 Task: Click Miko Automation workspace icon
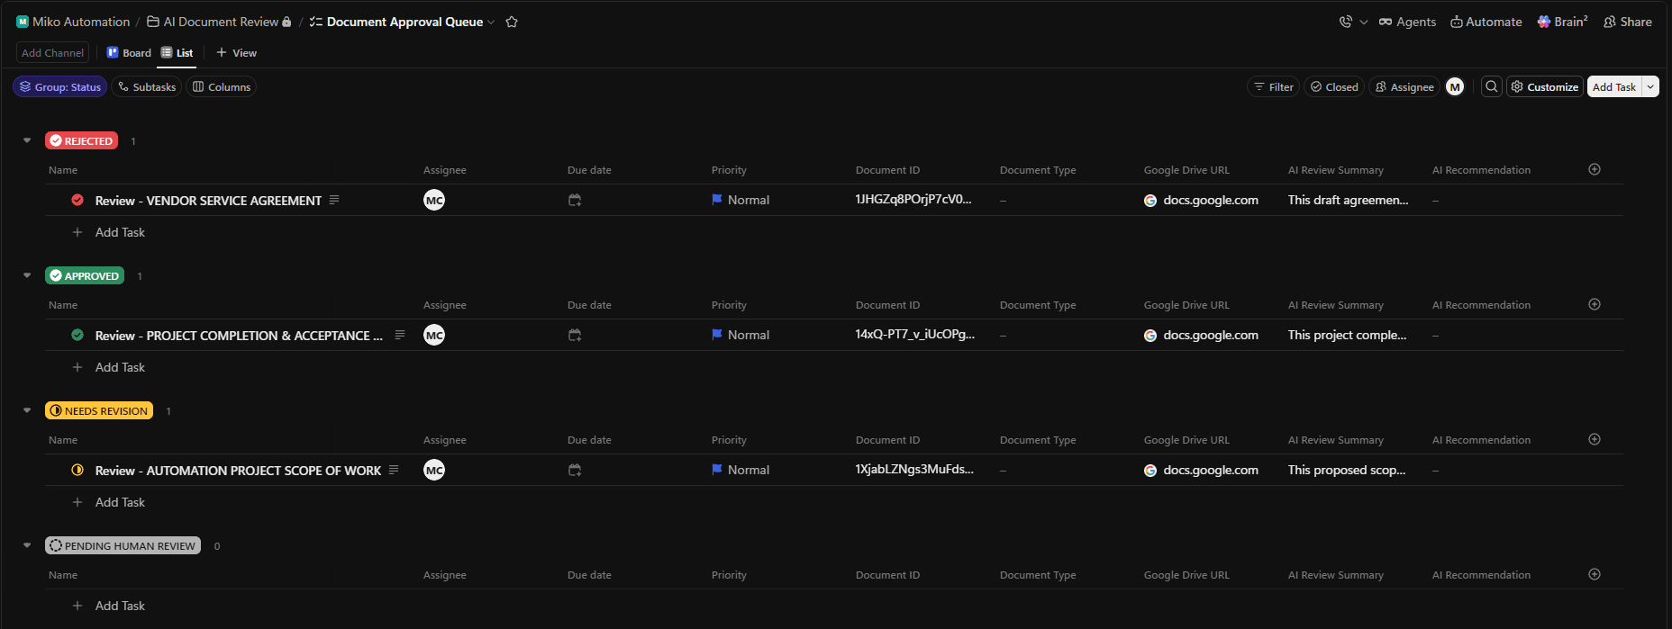23,22
